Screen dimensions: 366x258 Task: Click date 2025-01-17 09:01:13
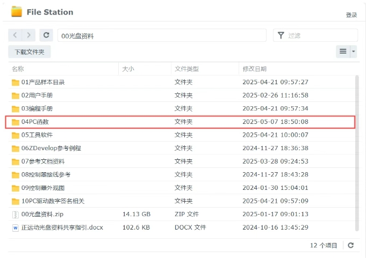(x=275, y=214)
